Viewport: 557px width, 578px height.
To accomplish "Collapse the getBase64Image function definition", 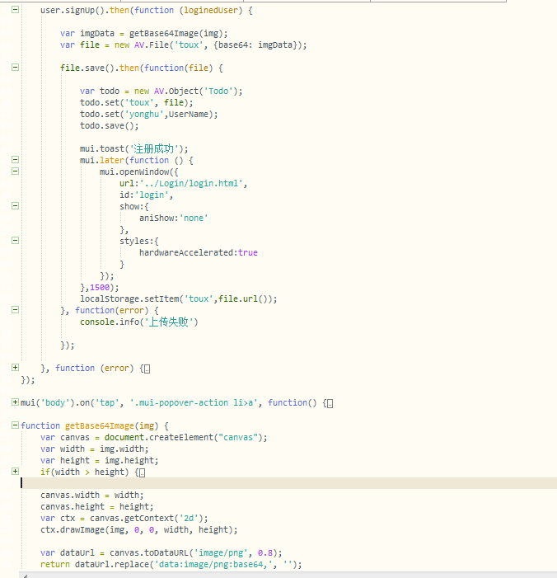I will pos(15,425).
